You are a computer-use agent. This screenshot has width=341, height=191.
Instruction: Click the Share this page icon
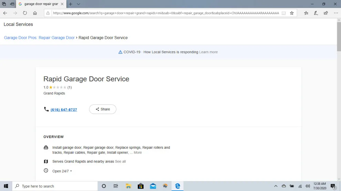click(326, 13)
